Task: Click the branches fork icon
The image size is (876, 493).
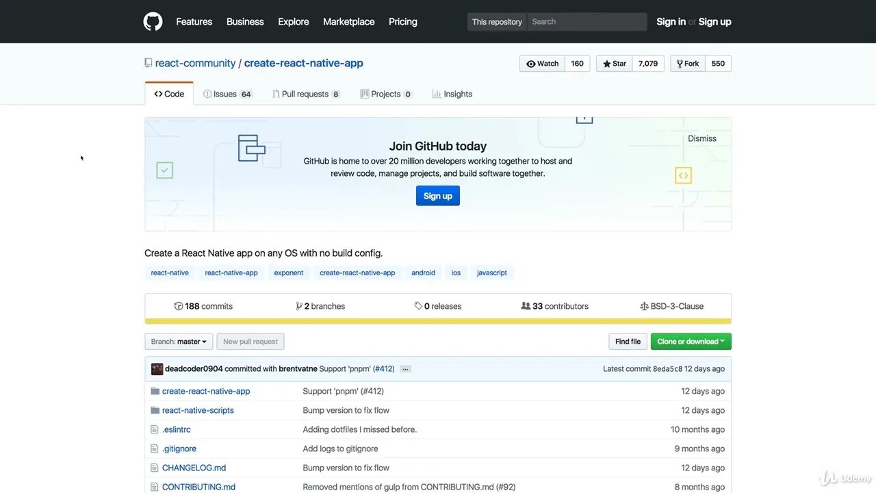Action: pyautogui.click(x=299, y=306)
